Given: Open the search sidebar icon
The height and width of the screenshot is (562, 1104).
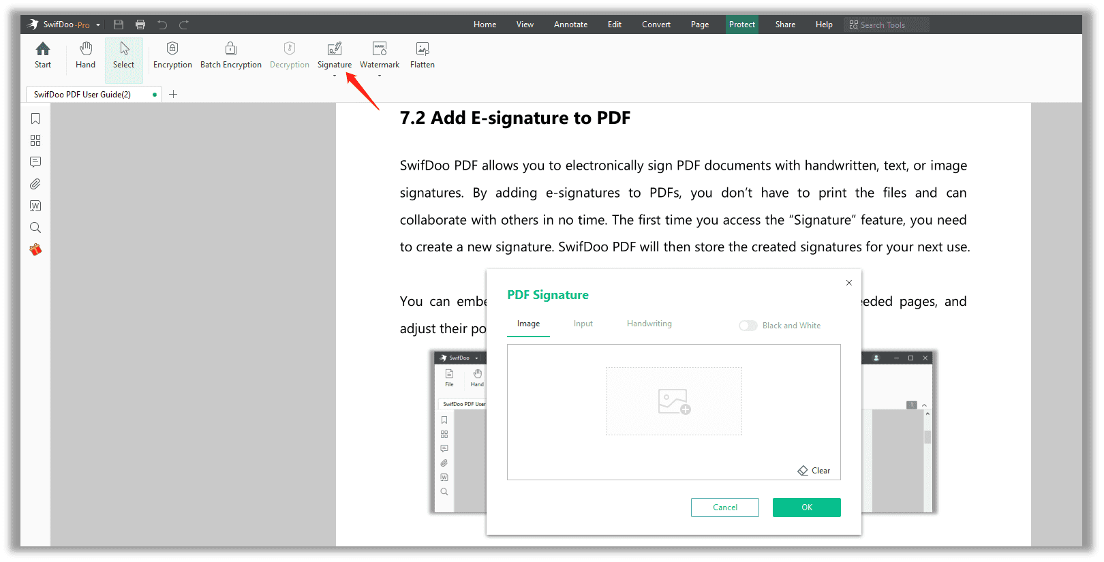Looking at the screenshot, I should (x=35, y=228).
